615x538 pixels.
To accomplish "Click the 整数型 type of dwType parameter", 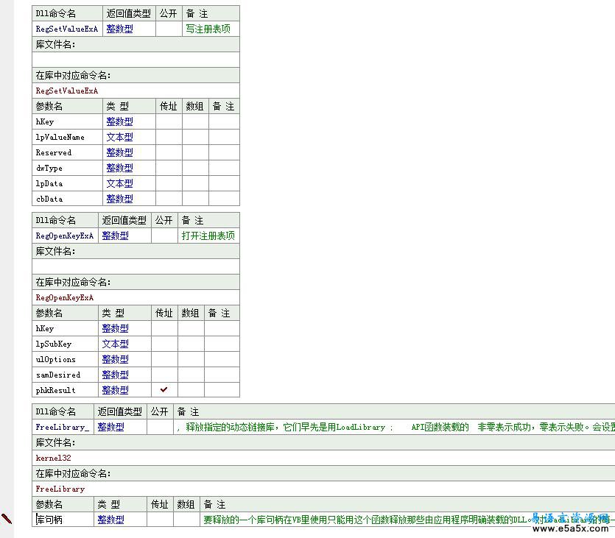I will [x=119, y=168].
